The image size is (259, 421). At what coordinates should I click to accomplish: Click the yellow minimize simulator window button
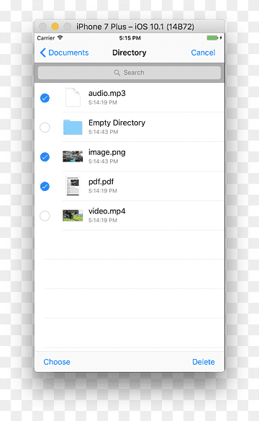click(55, 26)
